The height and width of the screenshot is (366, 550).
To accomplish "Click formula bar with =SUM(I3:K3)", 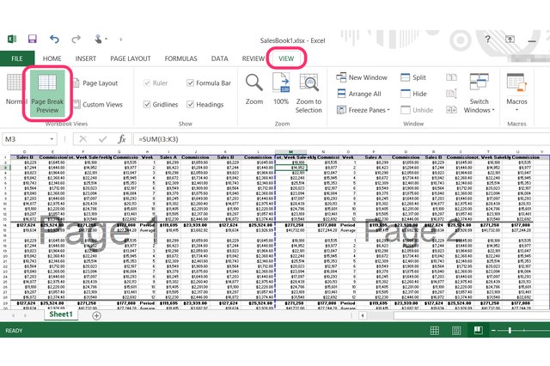I will click(341, 139).
